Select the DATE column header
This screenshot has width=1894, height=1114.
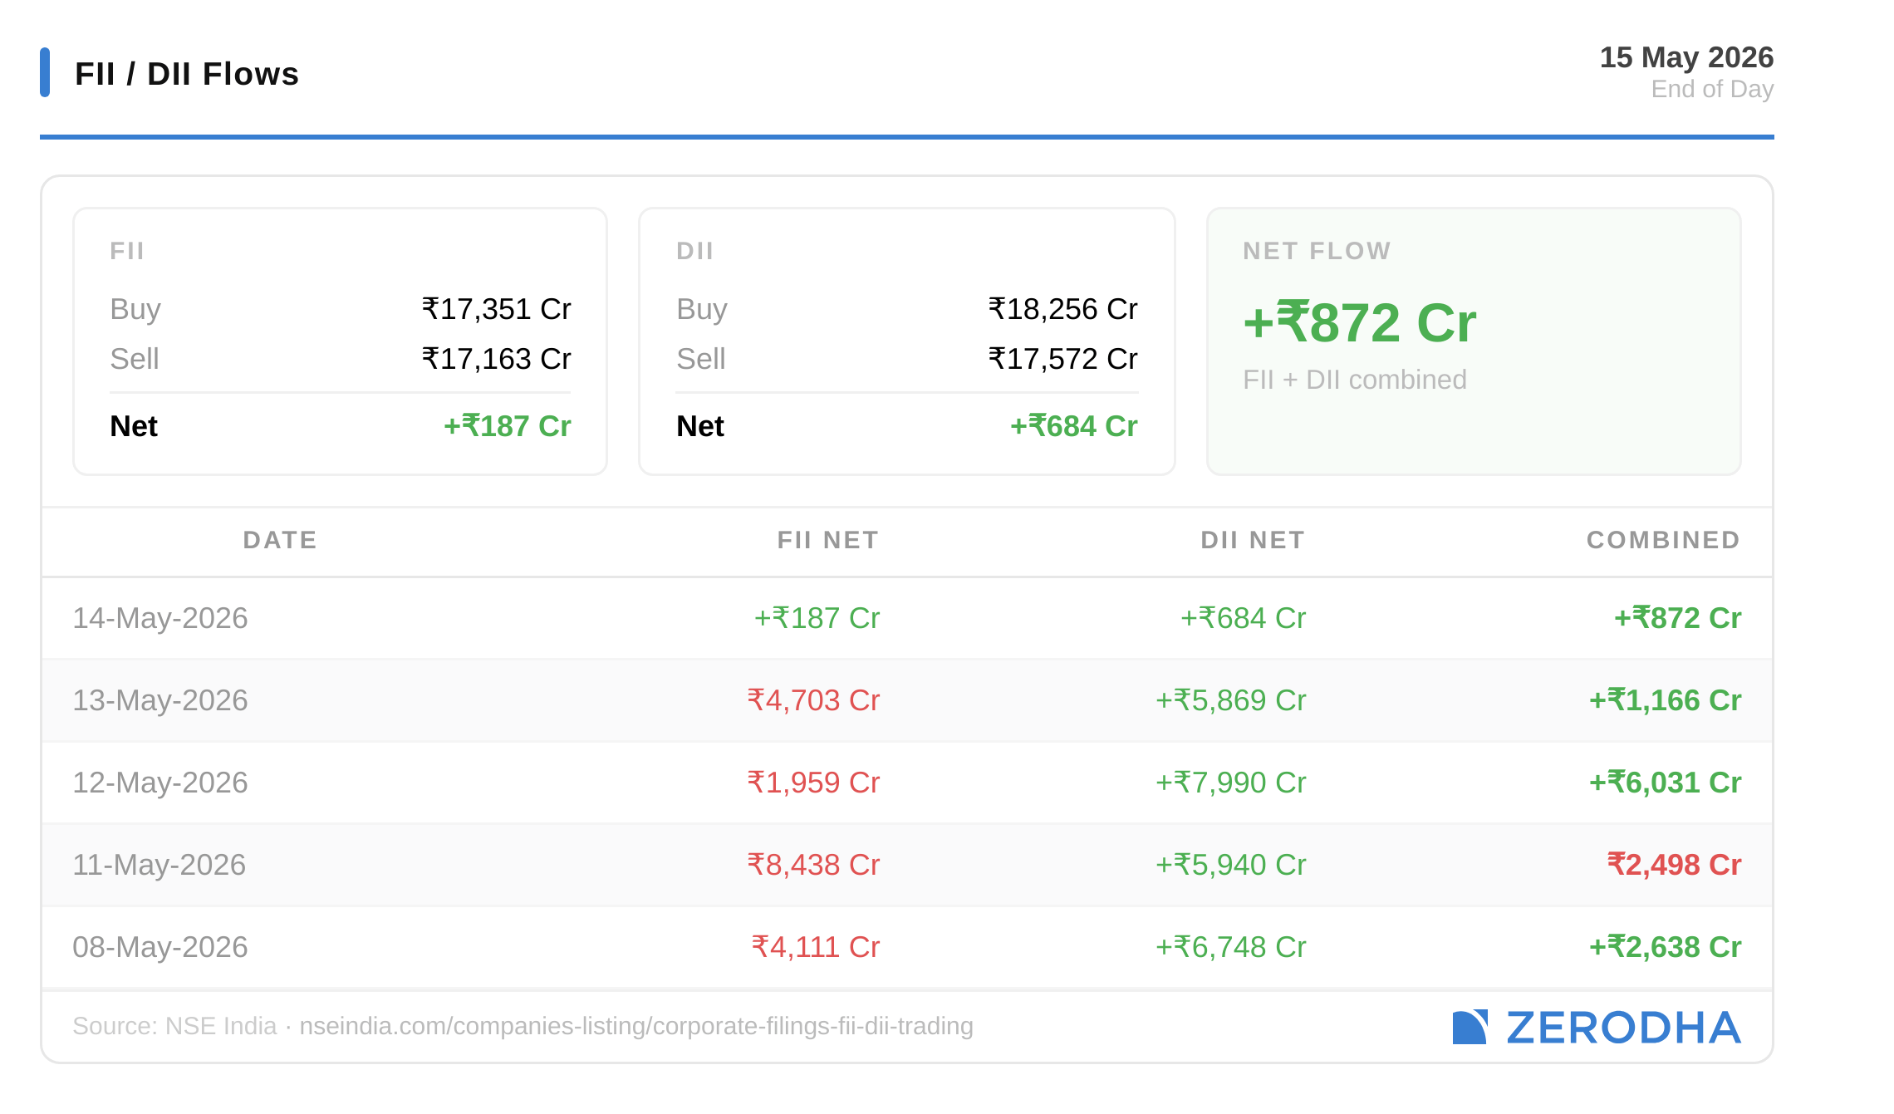coord(280,540)
